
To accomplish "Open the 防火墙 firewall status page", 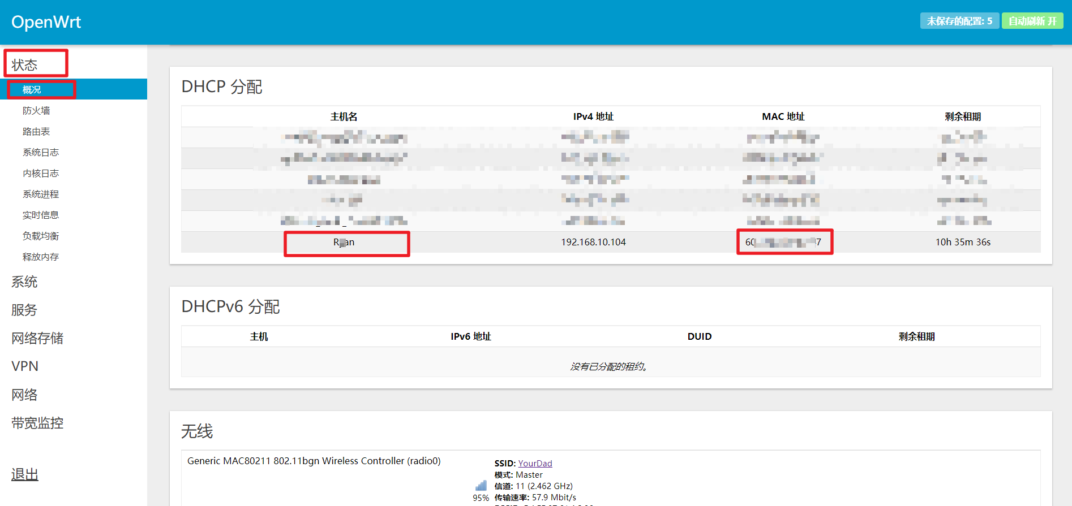I will [36, 111].
